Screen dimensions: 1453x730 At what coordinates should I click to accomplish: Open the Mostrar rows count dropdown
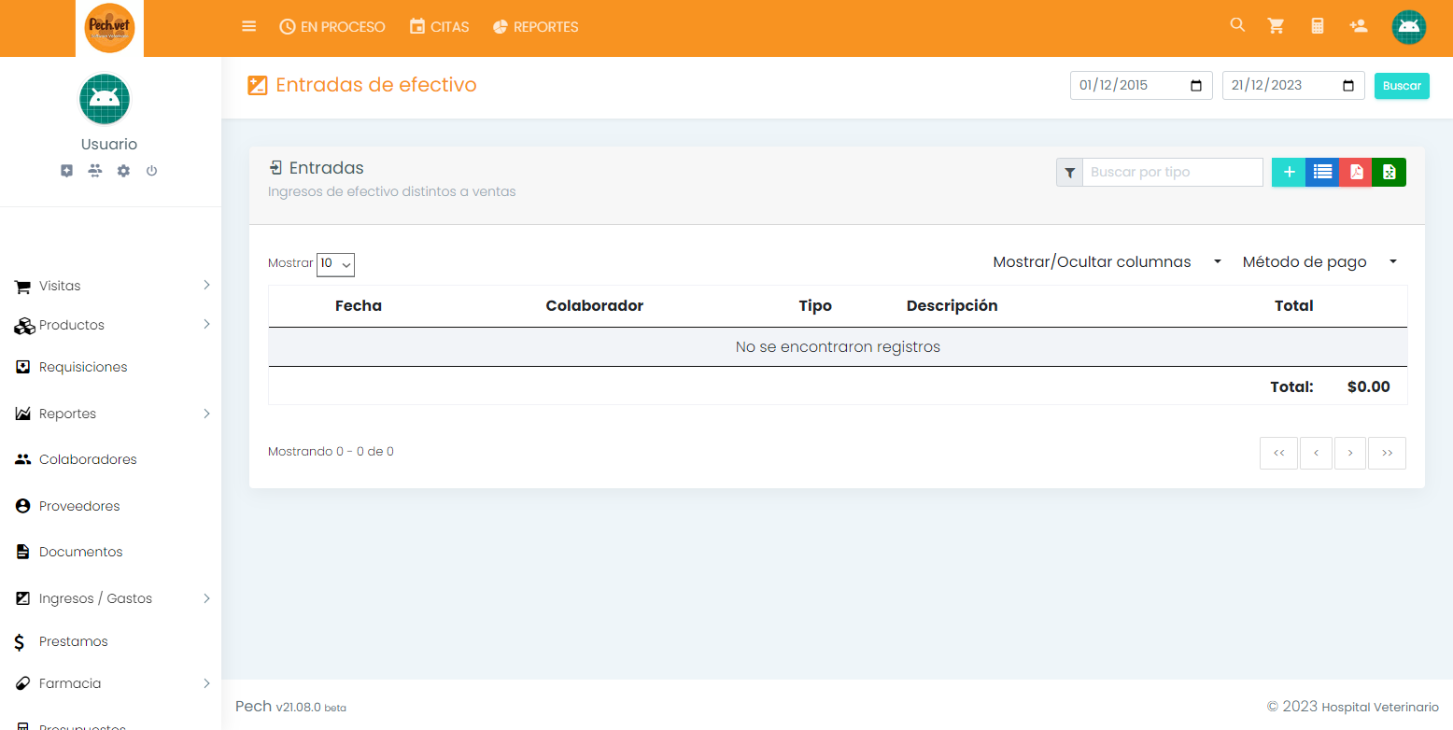tap(335, 264)
